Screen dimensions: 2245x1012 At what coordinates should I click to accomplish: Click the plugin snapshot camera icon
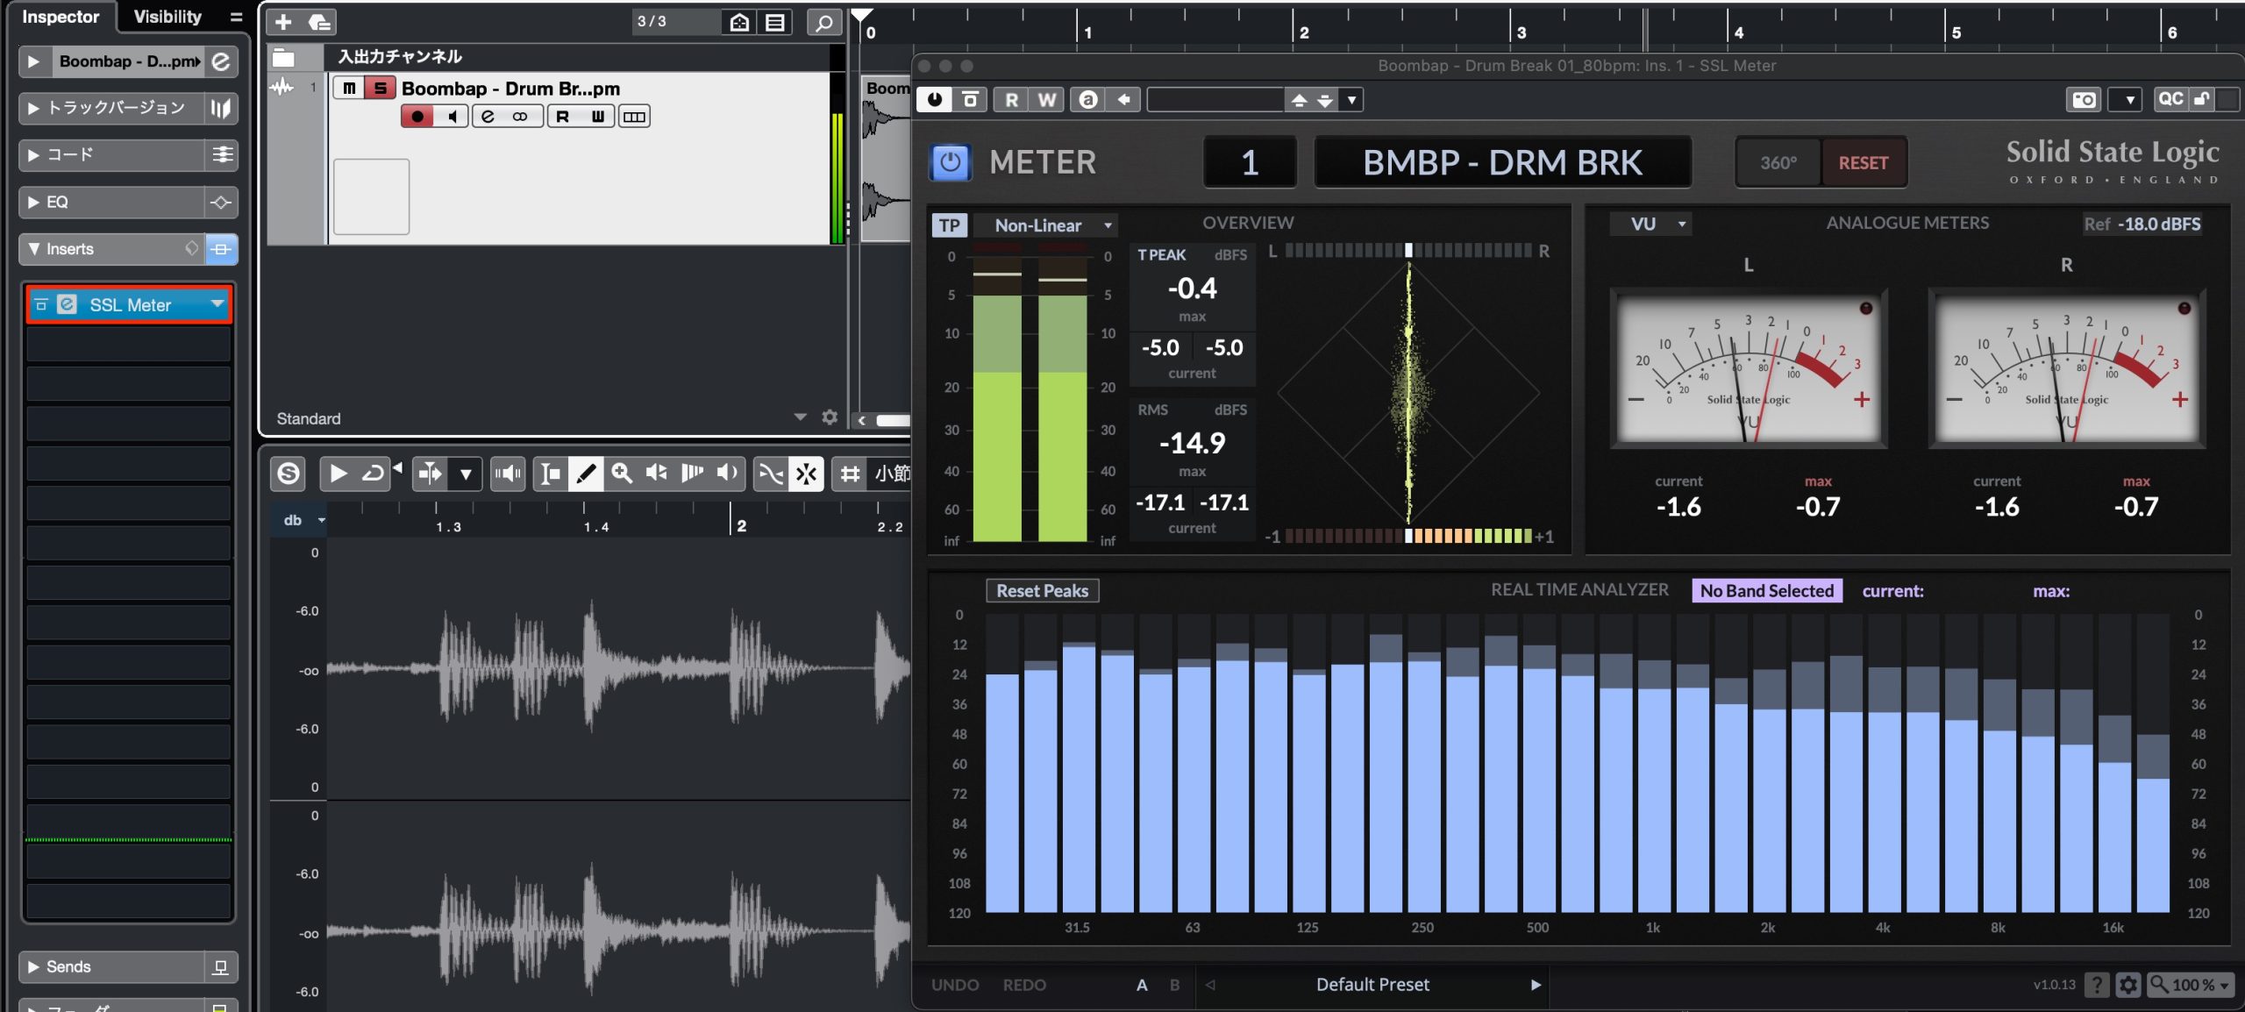click(x=2084, y=100)
